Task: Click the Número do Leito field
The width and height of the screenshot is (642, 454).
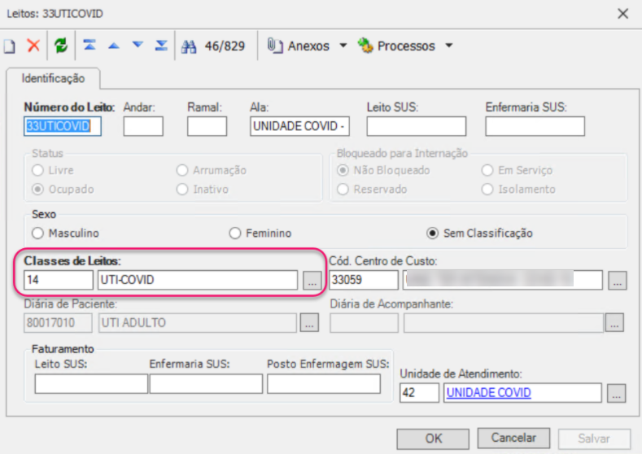Action: point(63,126)
